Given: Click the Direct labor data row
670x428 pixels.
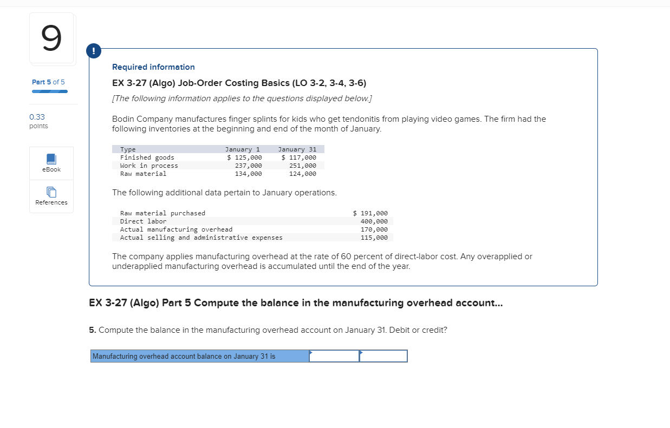Looking at the screenshot, I should click(x=250, y=221).
